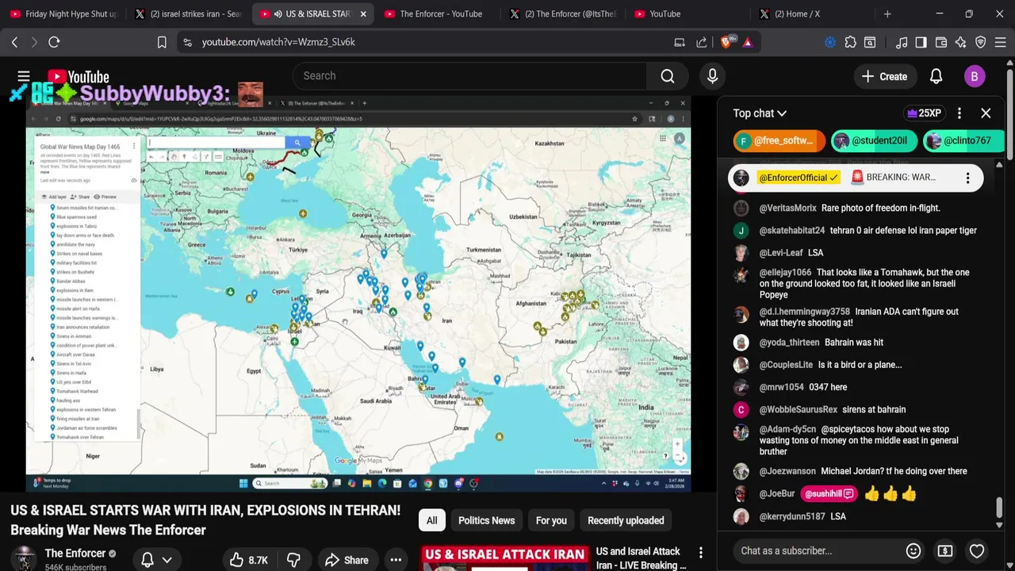Open the music note playlist icon
This screenshot has width=1015, height=571.
[x=902, y=42]
